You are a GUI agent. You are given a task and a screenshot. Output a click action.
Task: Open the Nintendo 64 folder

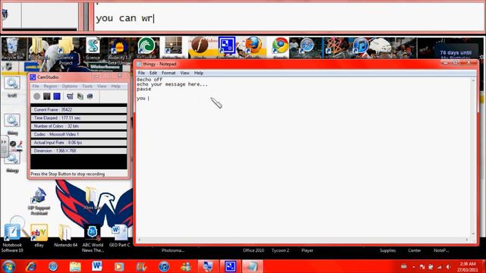coord(65,236)
